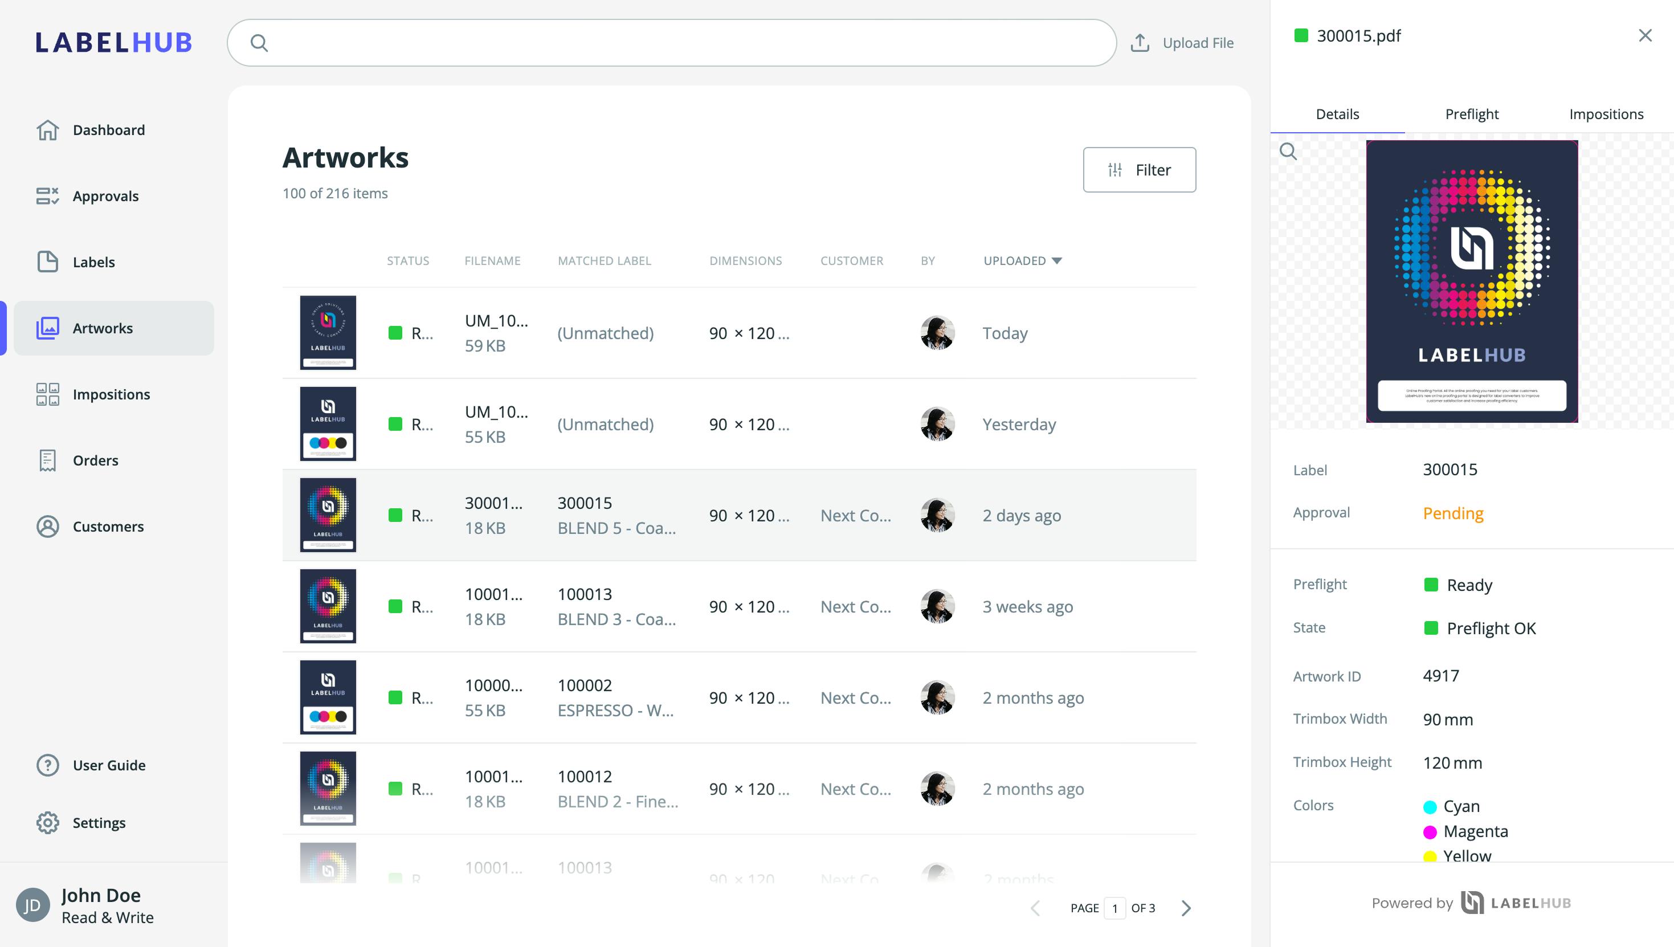
Task: Click Upload File
Action: pyautogui.click(x=1182, y=43)
